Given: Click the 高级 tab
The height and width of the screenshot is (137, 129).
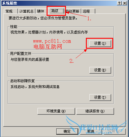Looking at the screenshot, I should point(57,11).
